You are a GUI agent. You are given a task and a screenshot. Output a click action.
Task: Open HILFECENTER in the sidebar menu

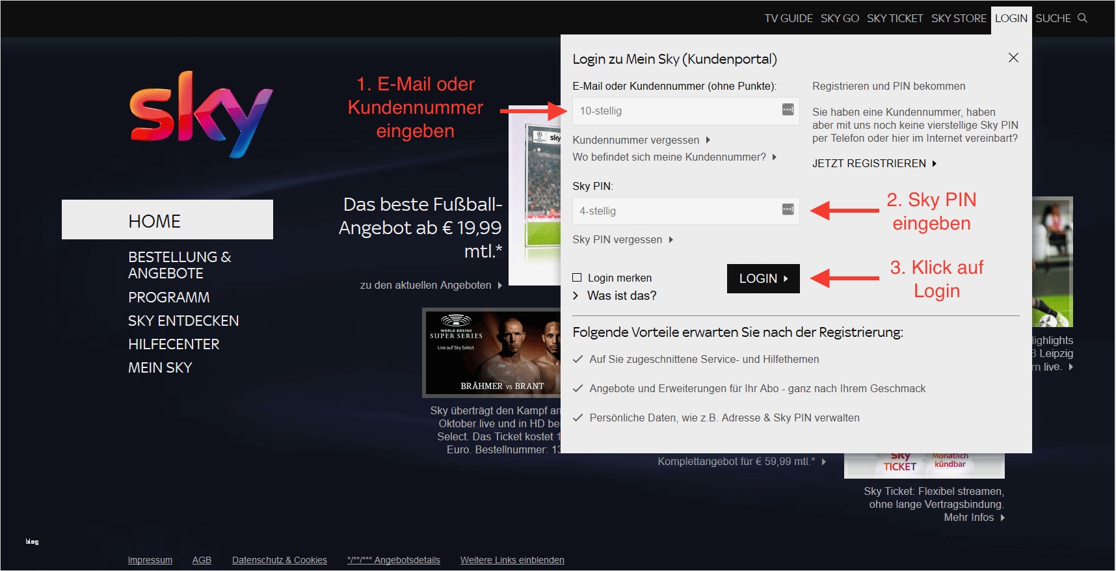pyautogui.click(x=174, y=344)
